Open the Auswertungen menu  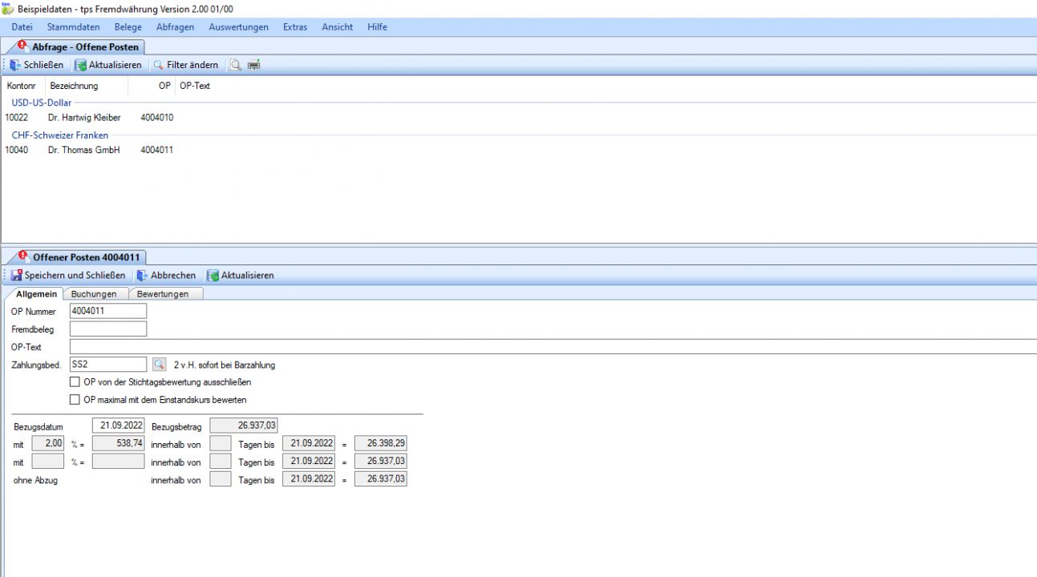pyautogui.click(x=238, y=26)
